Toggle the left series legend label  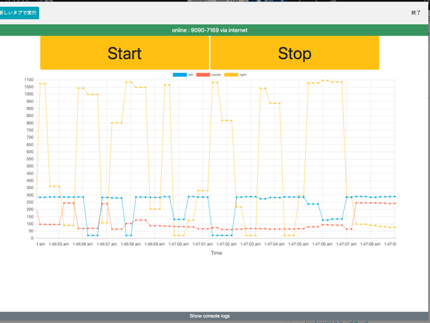click(191, 75)
